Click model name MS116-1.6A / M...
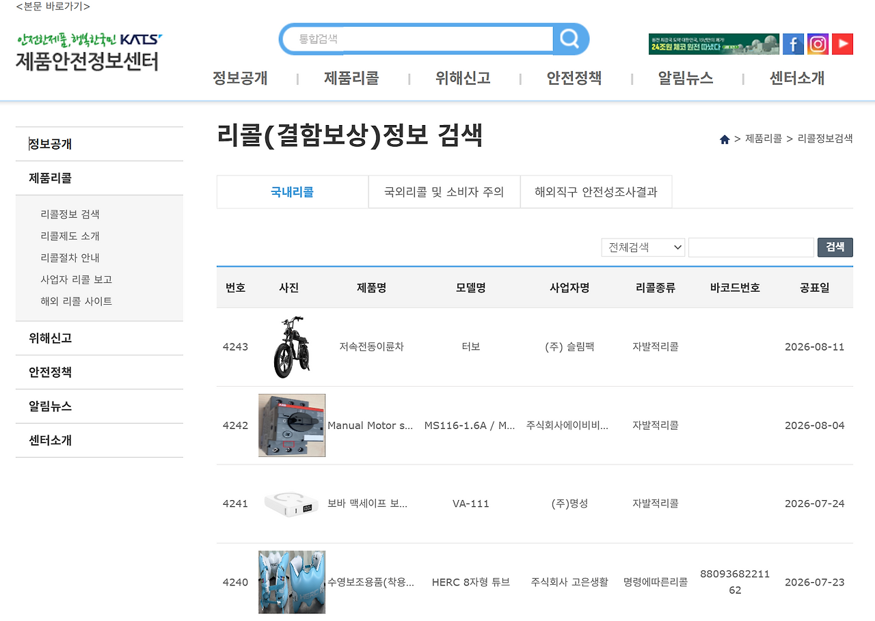Viewport: 875px width, 621px height. click(470, 426)
